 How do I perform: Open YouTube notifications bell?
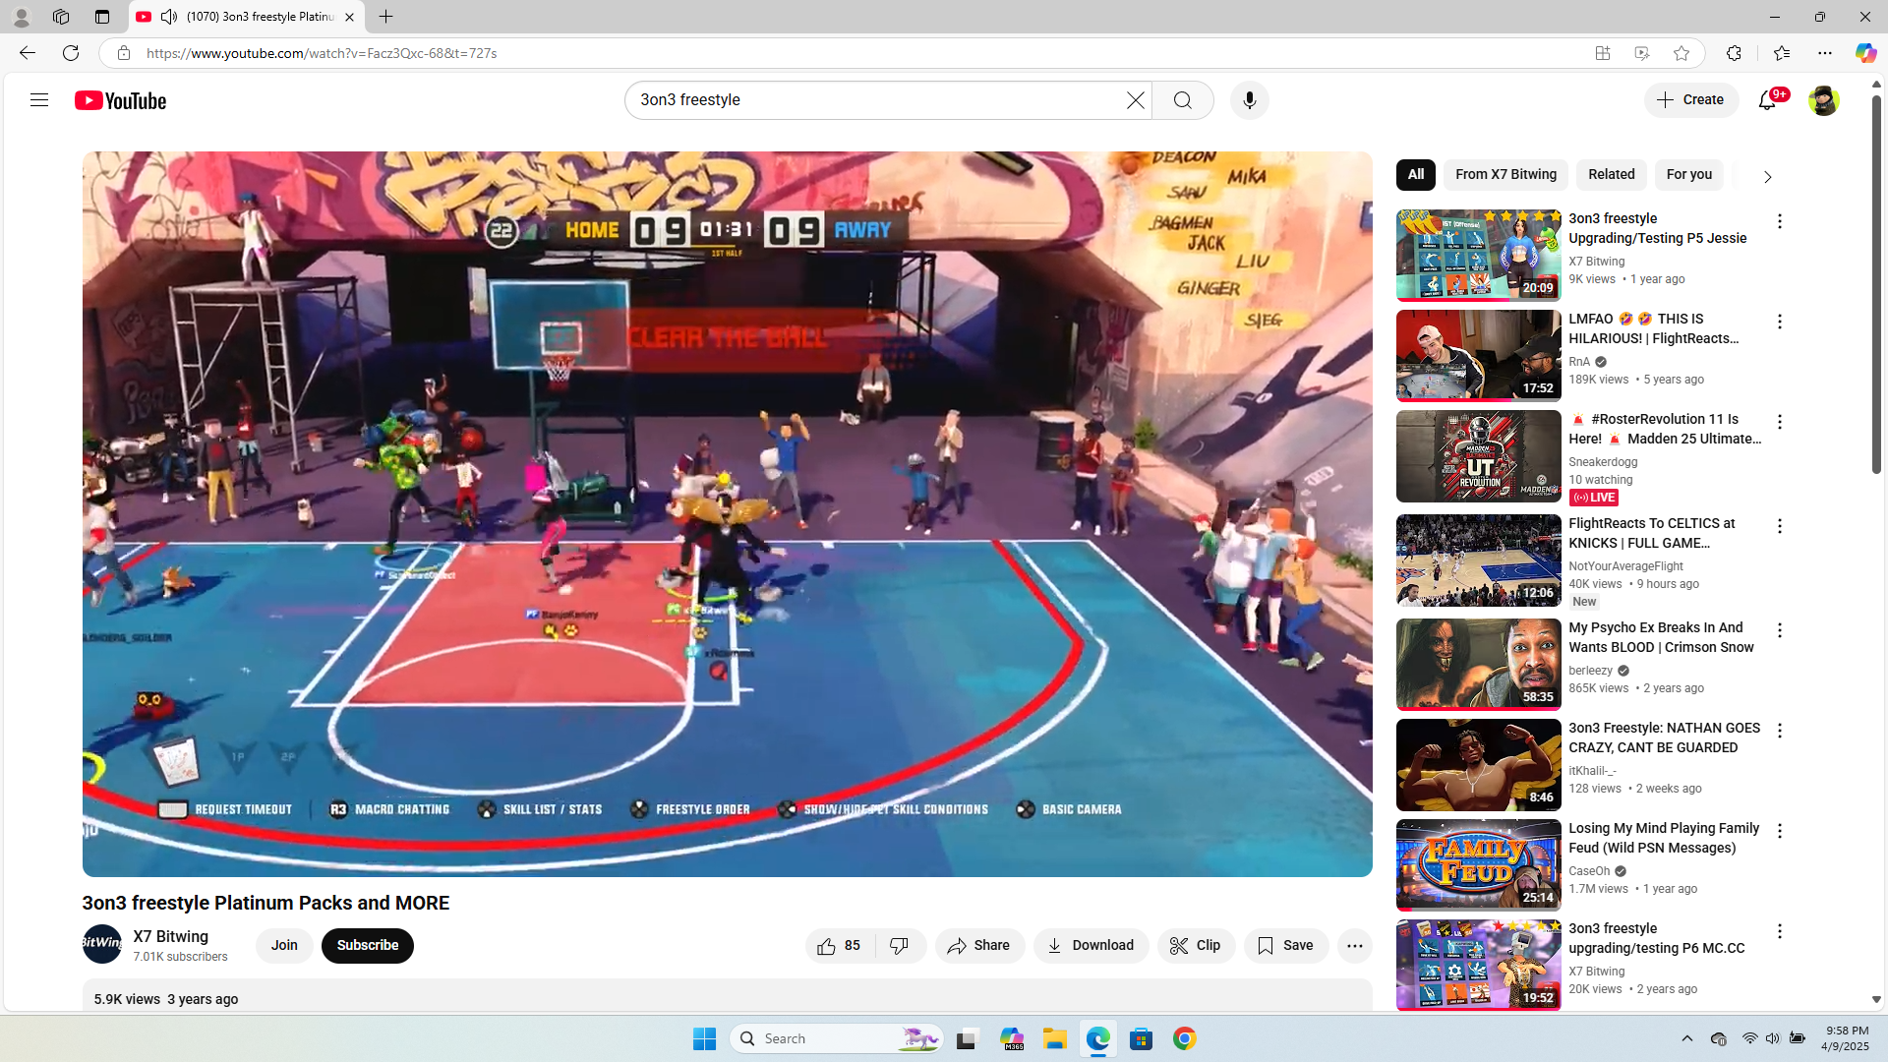click(1768, 100)
